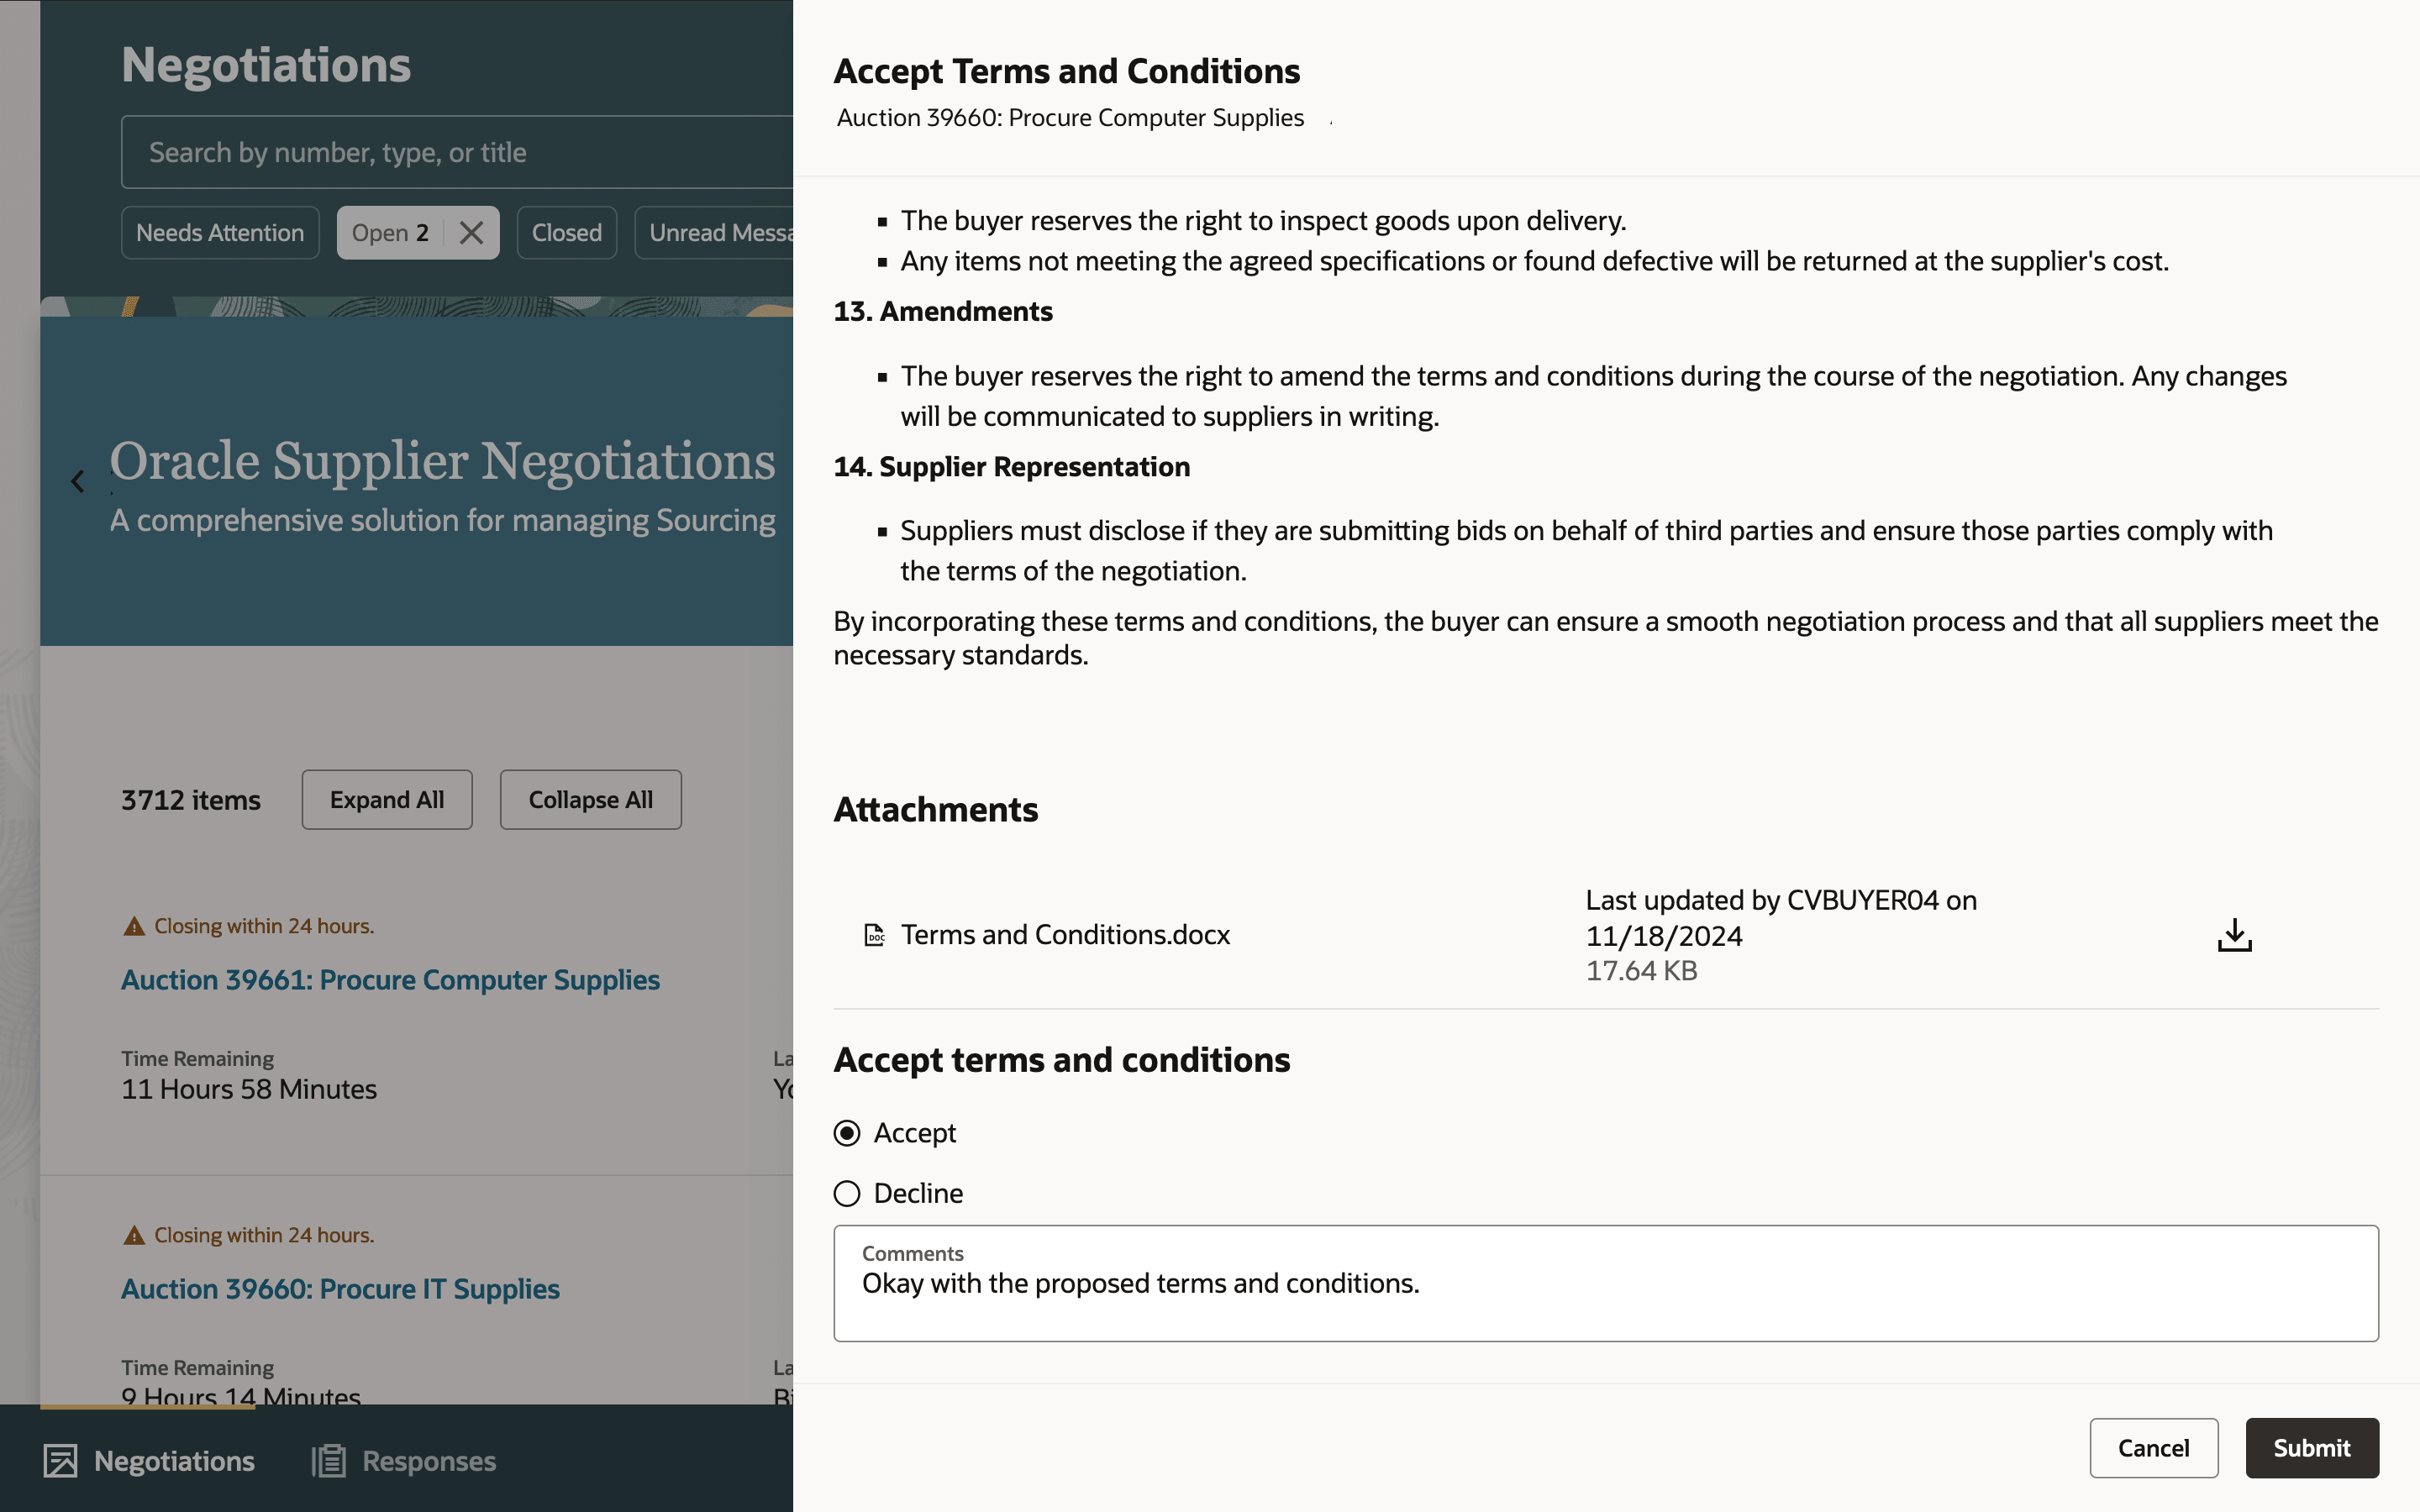Click the back chevron on the banner

(78, 482)
